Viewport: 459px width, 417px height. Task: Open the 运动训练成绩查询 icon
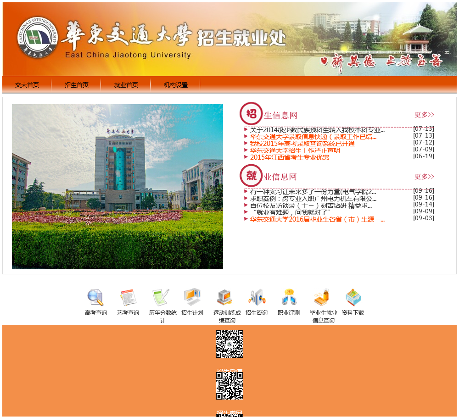(x=224, y=297)
